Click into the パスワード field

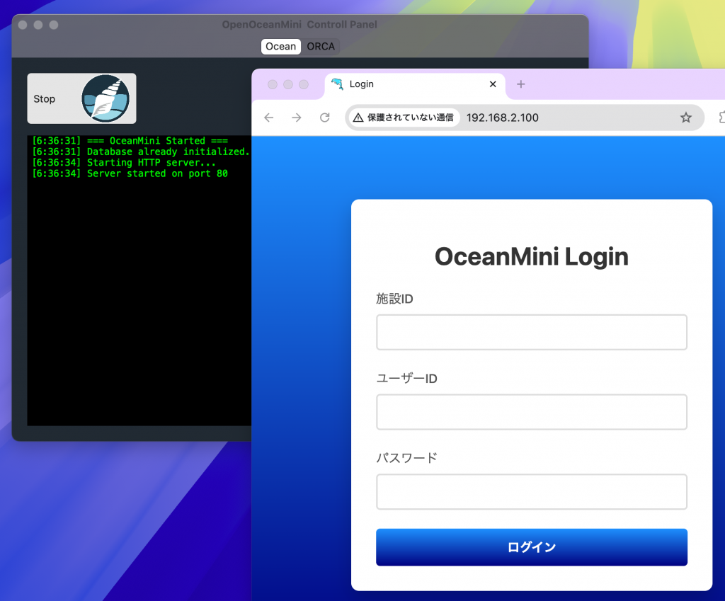pos(531,492)
